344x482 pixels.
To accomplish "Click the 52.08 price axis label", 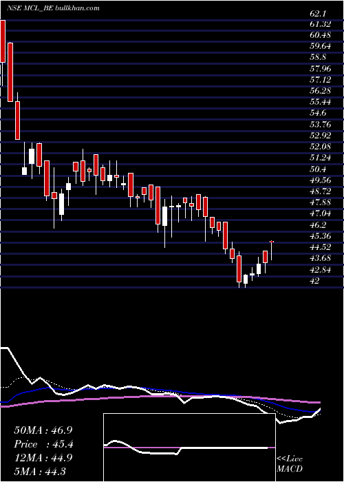I will click(x=320, y=147).
